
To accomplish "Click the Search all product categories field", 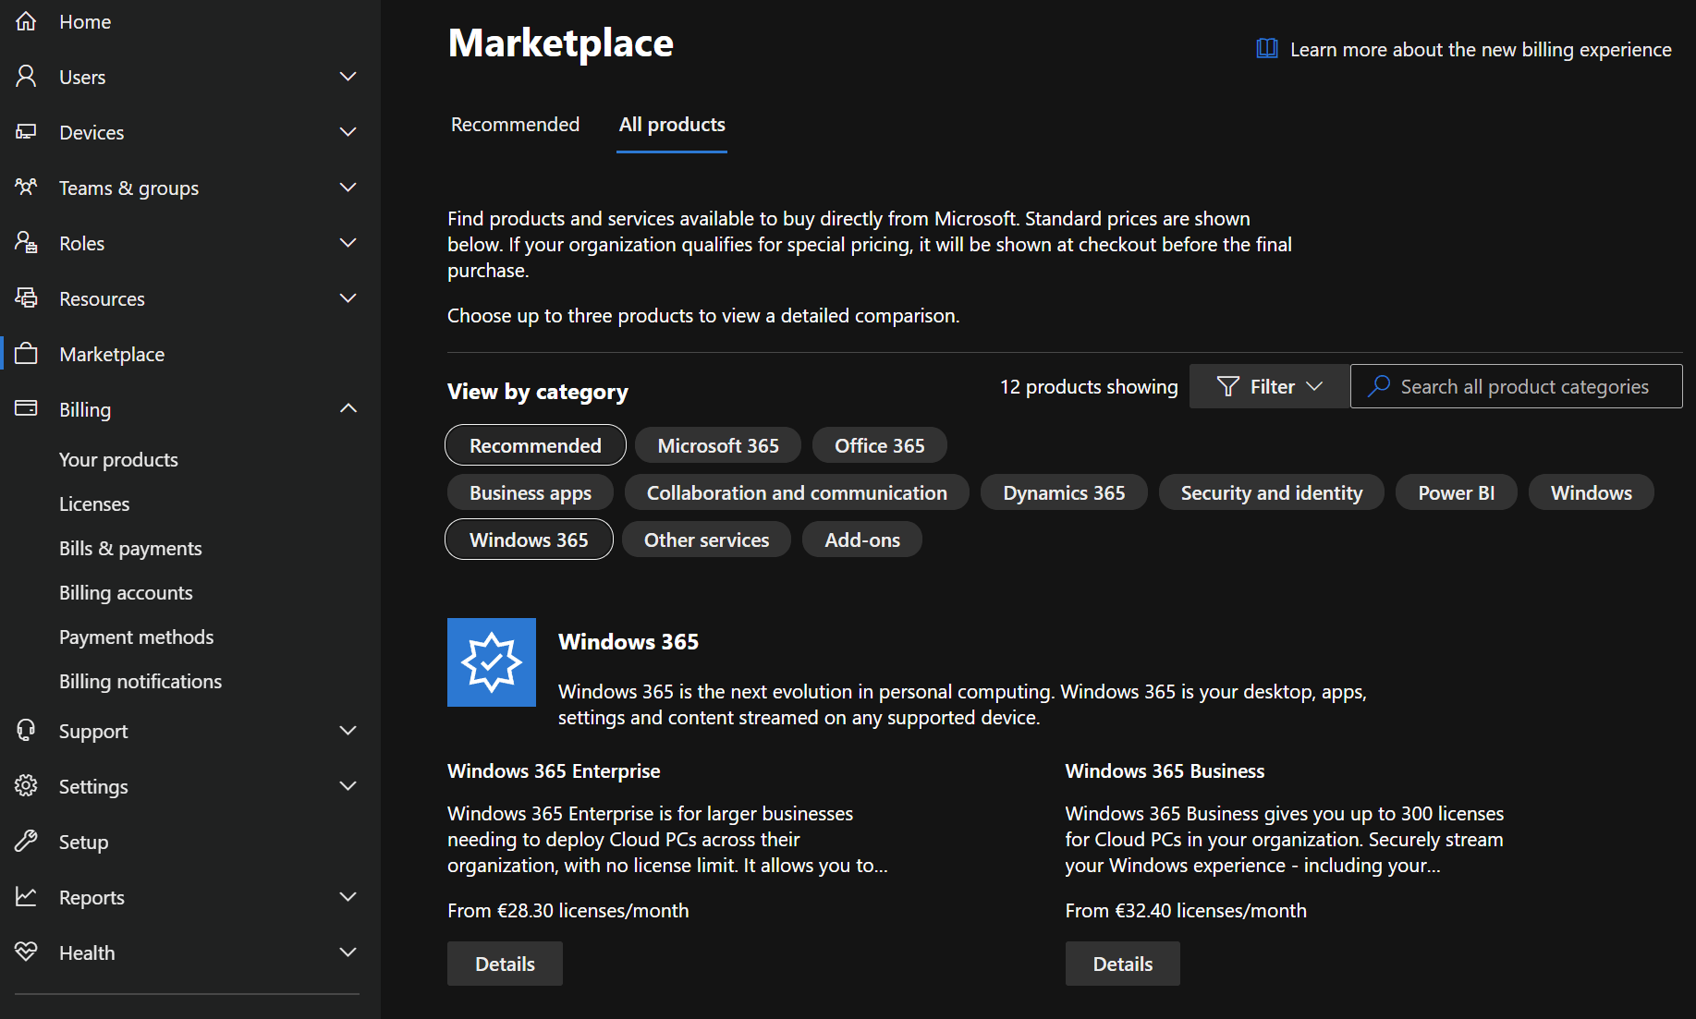I will pyautogui.click(x=1516, y=386).
